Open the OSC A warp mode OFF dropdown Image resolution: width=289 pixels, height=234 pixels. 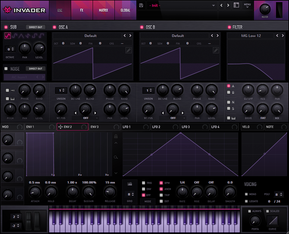click(x=86, y=118)
